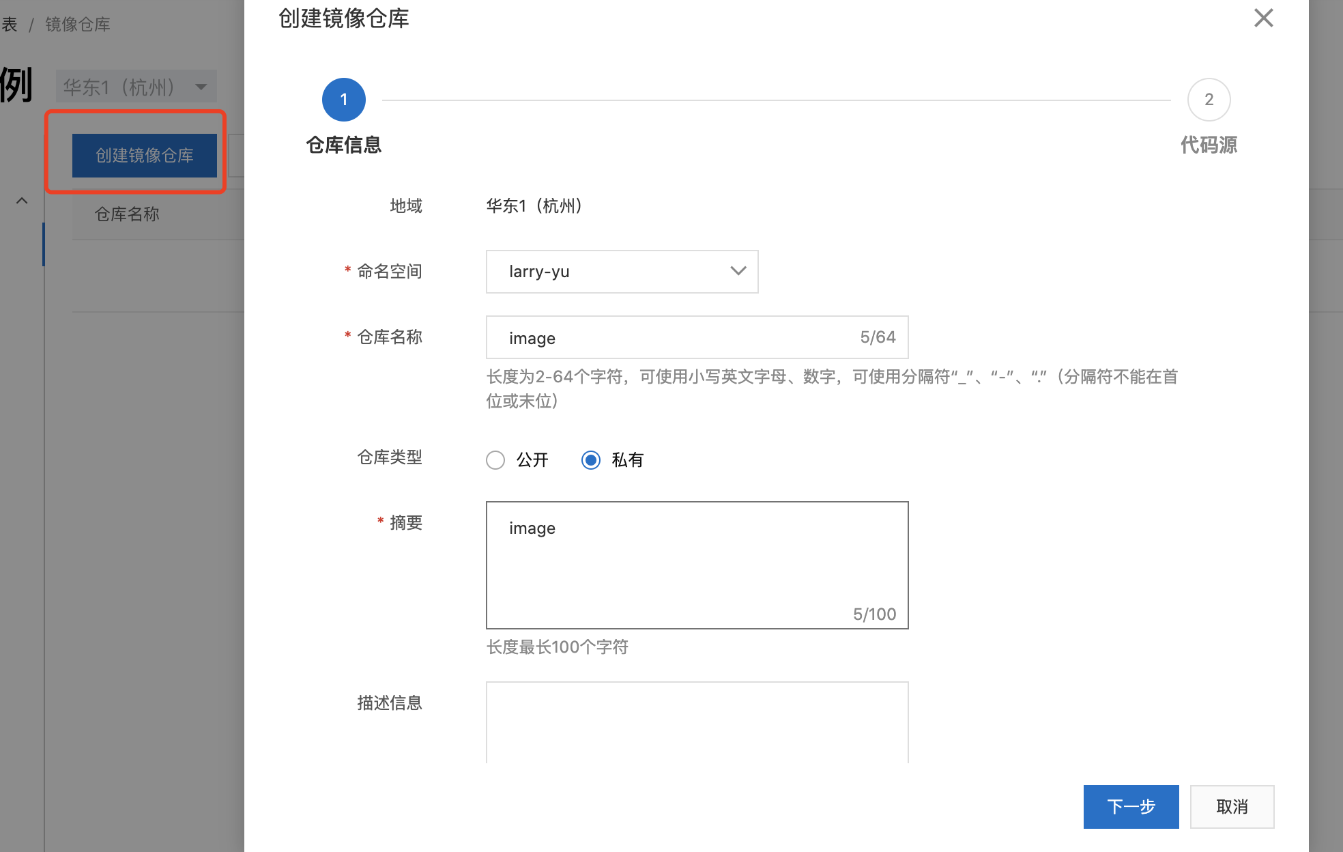Click the 仓库名称 table column header
1343x852 pixels.
click(127, 214)
